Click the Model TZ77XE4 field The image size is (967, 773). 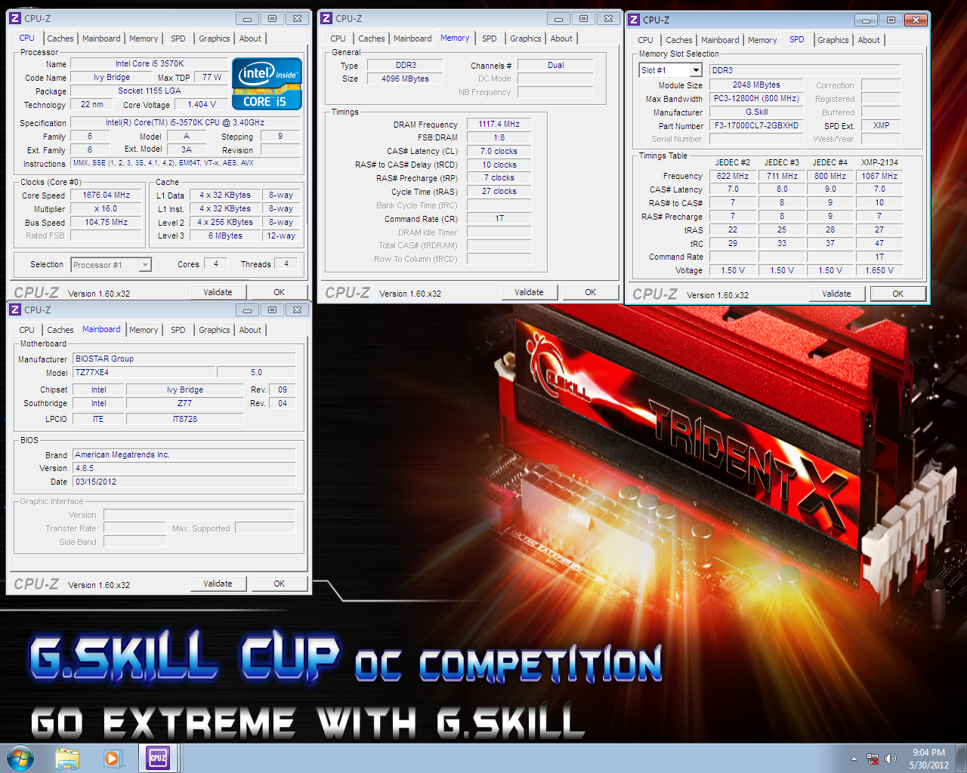tap(143, 372)
